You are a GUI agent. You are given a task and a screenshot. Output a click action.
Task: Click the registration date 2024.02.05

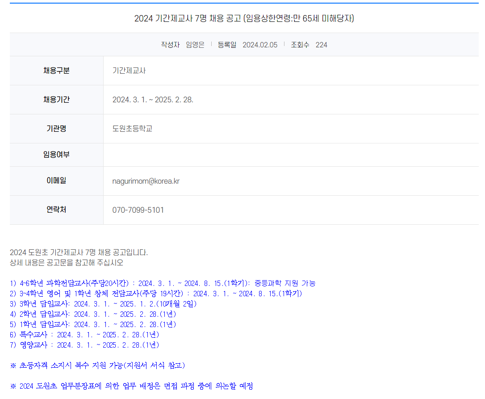[260, 45]
